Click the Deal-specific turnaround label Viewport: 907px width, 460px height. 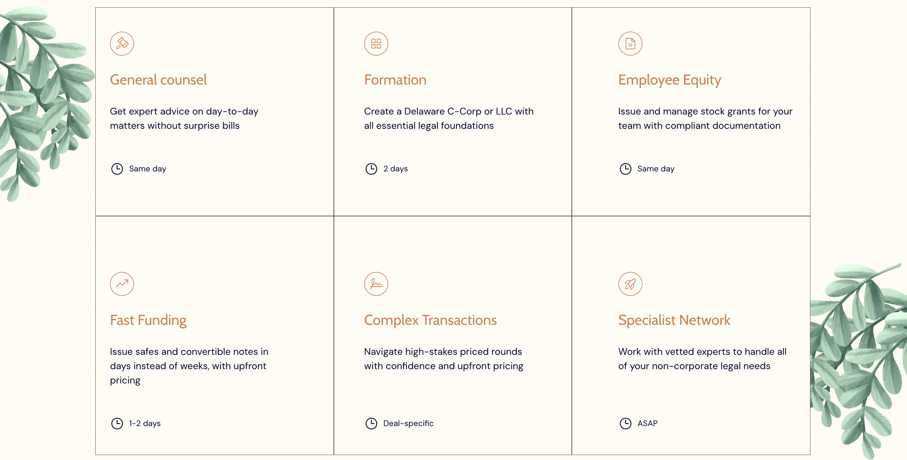pos(409,423)
